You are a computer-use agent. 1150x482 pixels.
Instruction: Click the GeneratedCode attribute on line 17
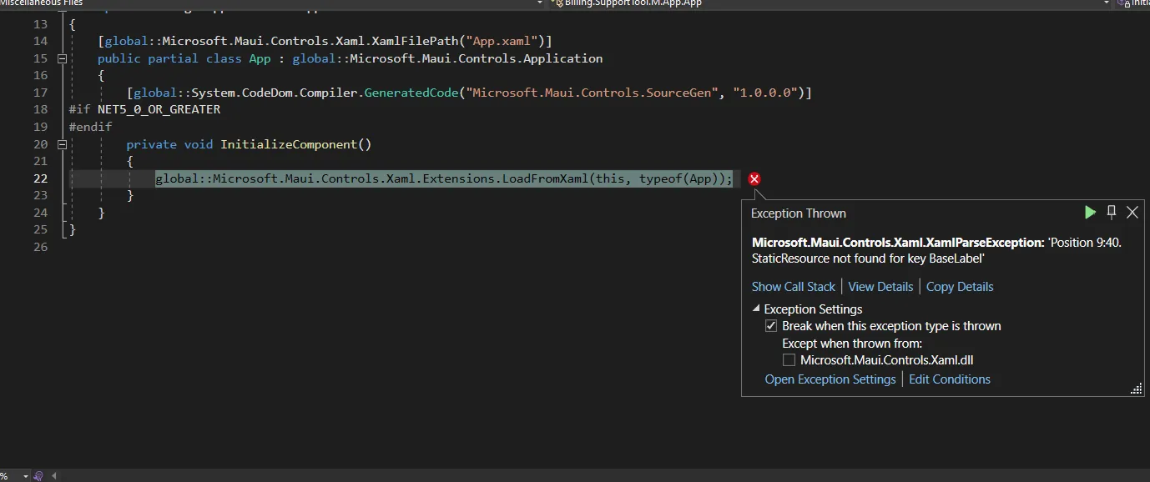(x=411, y=93)
